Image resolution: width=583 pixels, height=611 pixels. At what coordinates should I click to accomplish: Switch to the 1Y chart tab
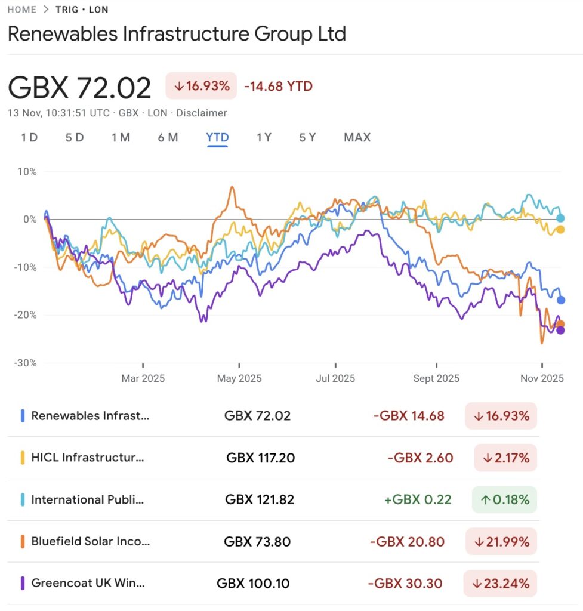(263, 137)
